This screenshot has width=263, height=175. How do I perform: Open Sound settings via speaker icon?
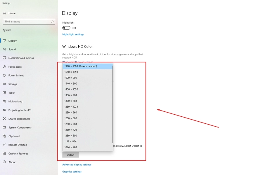point(4,49)
